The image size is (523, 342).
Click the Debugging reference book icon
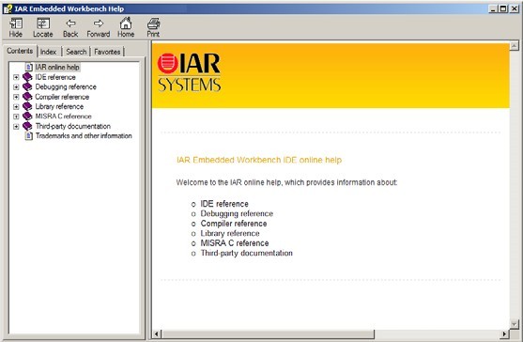click(x=27, y=86)
